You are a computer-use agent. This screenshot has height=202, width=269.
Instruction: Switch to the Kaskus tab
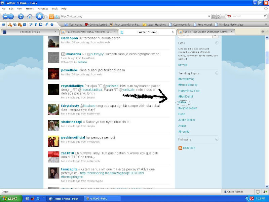pos(205,32)
